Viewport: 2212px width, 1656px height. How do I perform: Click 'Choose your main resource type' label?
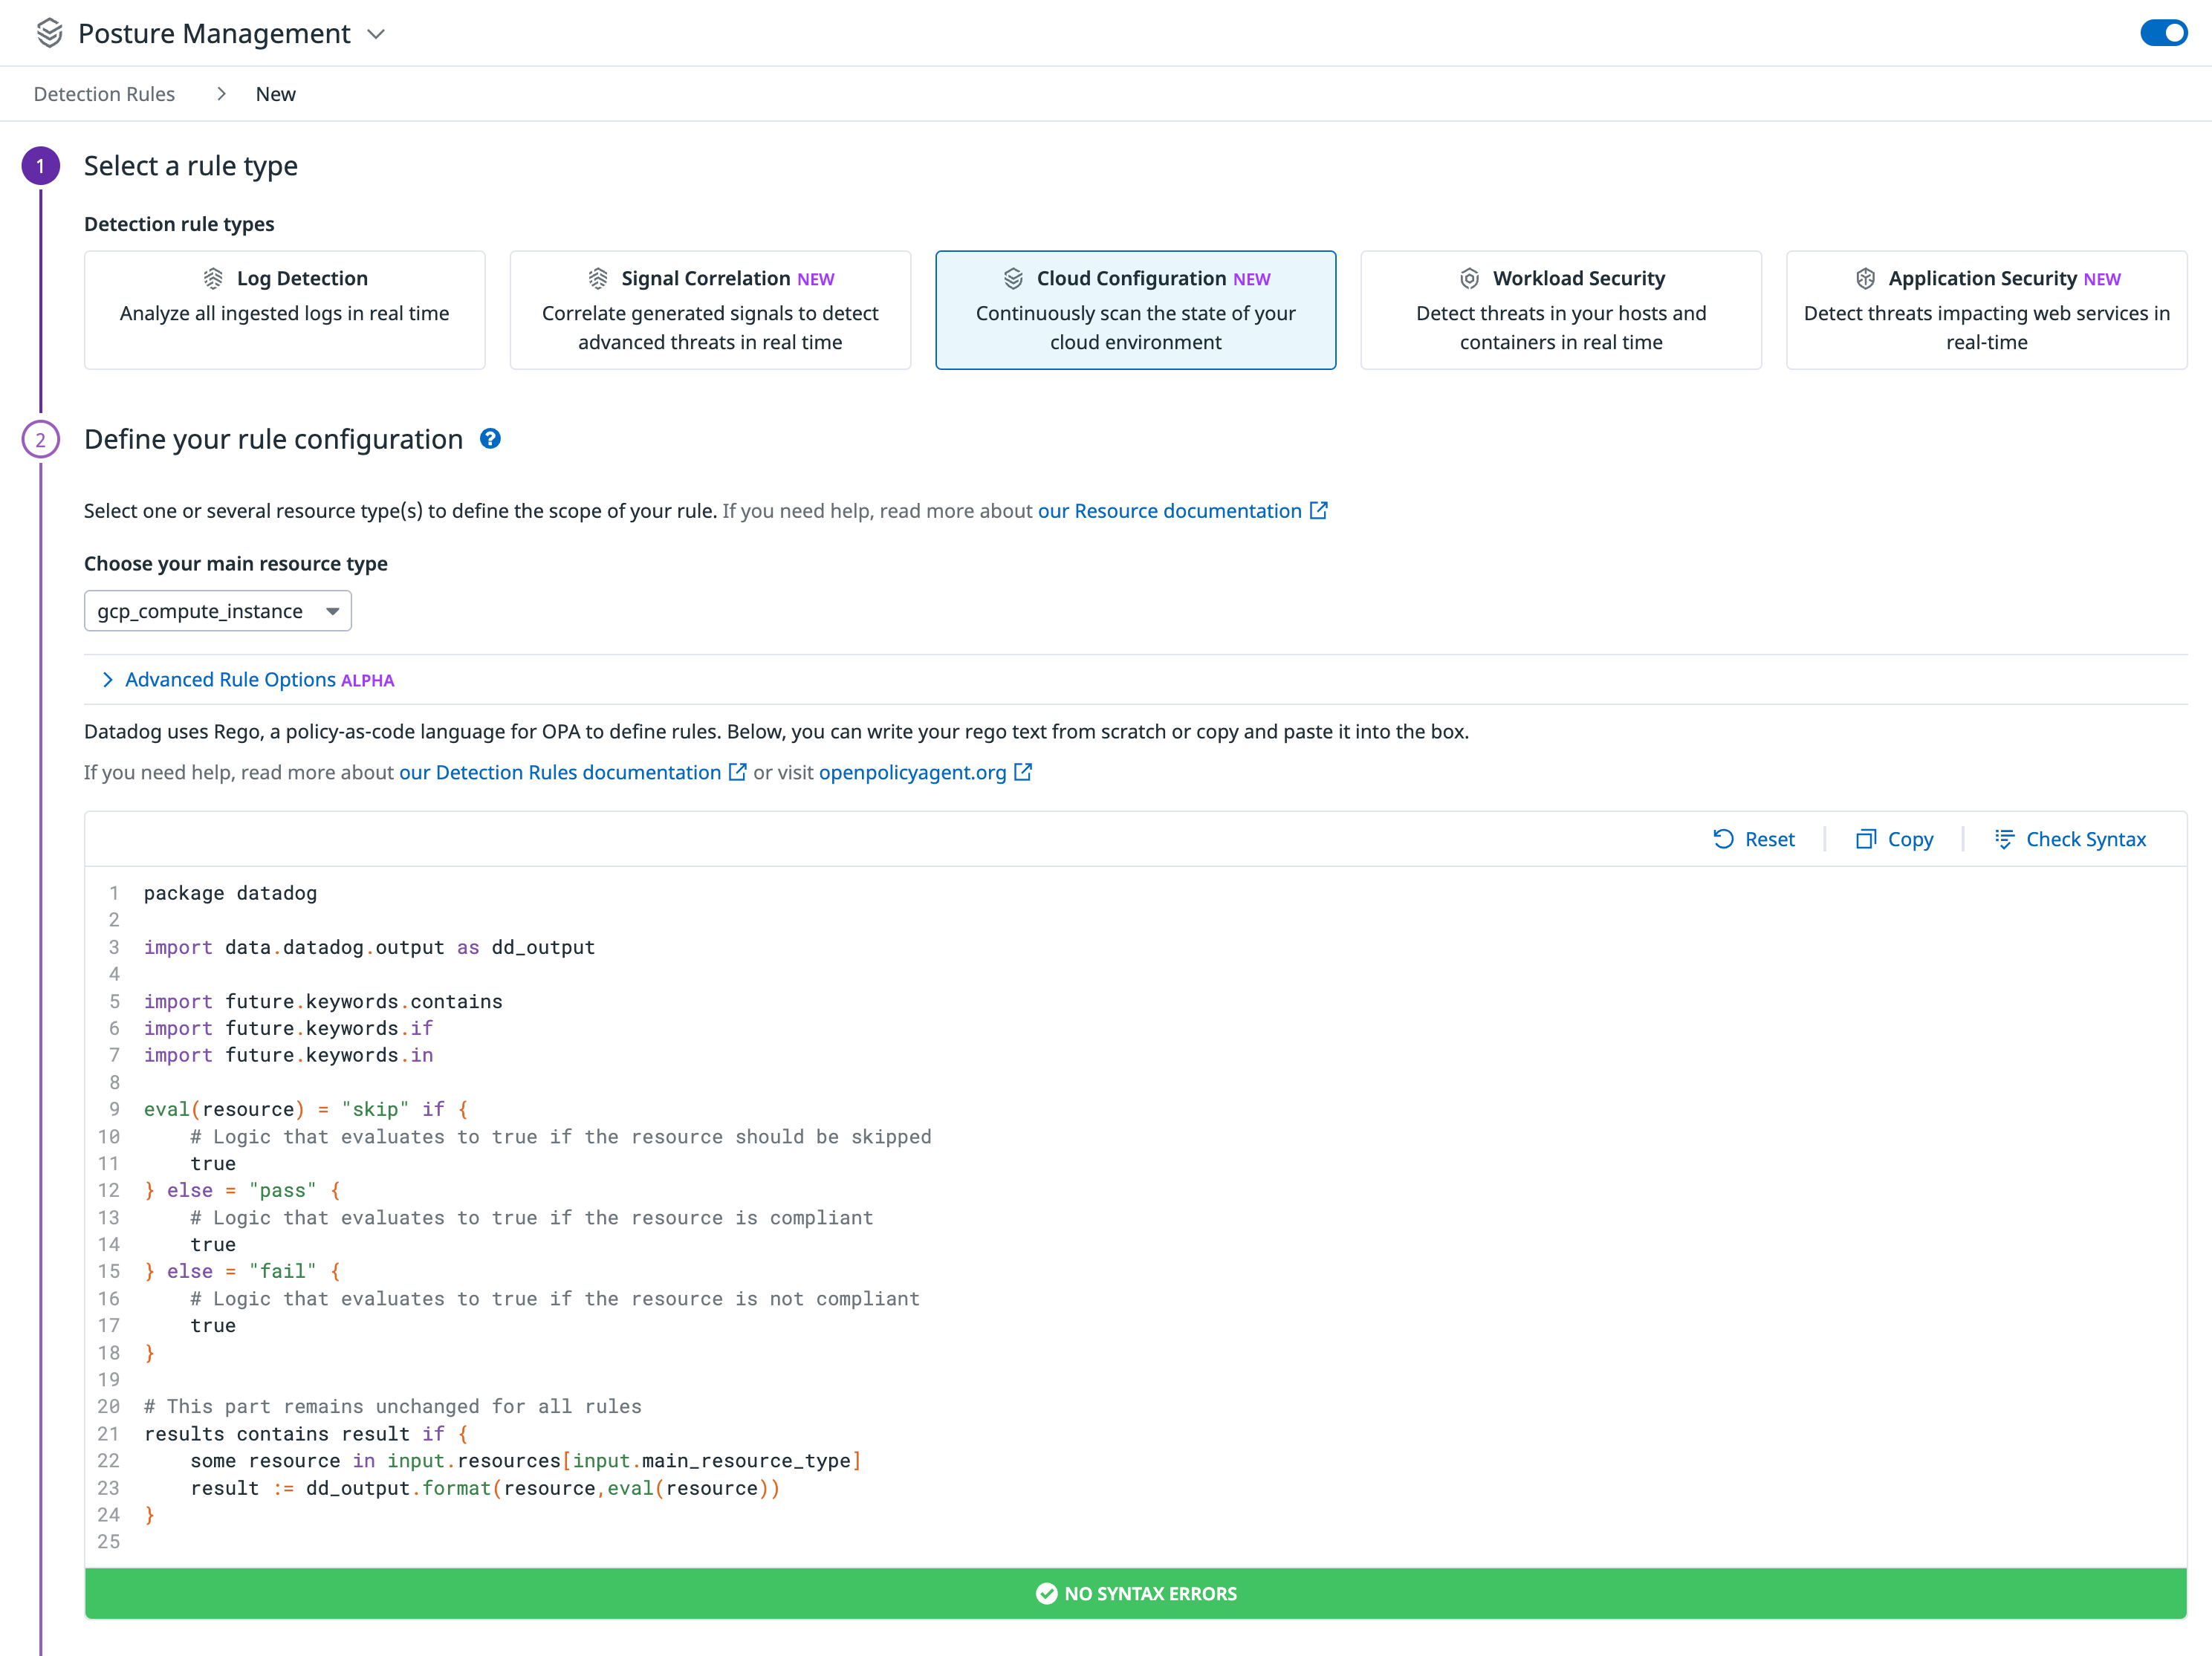(236, 564)
